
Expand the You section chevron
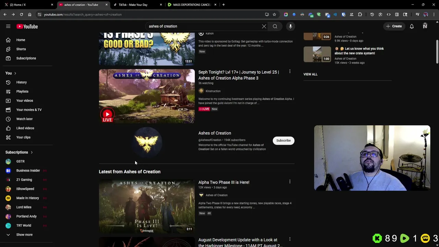coord(15,73)
